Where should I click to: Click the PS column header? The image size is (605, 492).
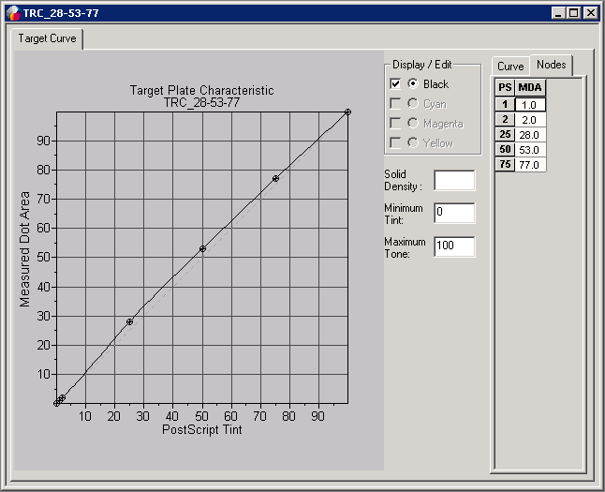click(505, 88)
